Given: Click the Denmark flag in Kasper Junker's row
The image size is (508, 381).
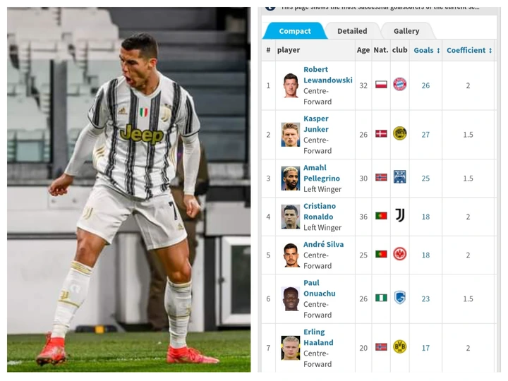Looking at the screenshot, I should [x=381, y=133].
